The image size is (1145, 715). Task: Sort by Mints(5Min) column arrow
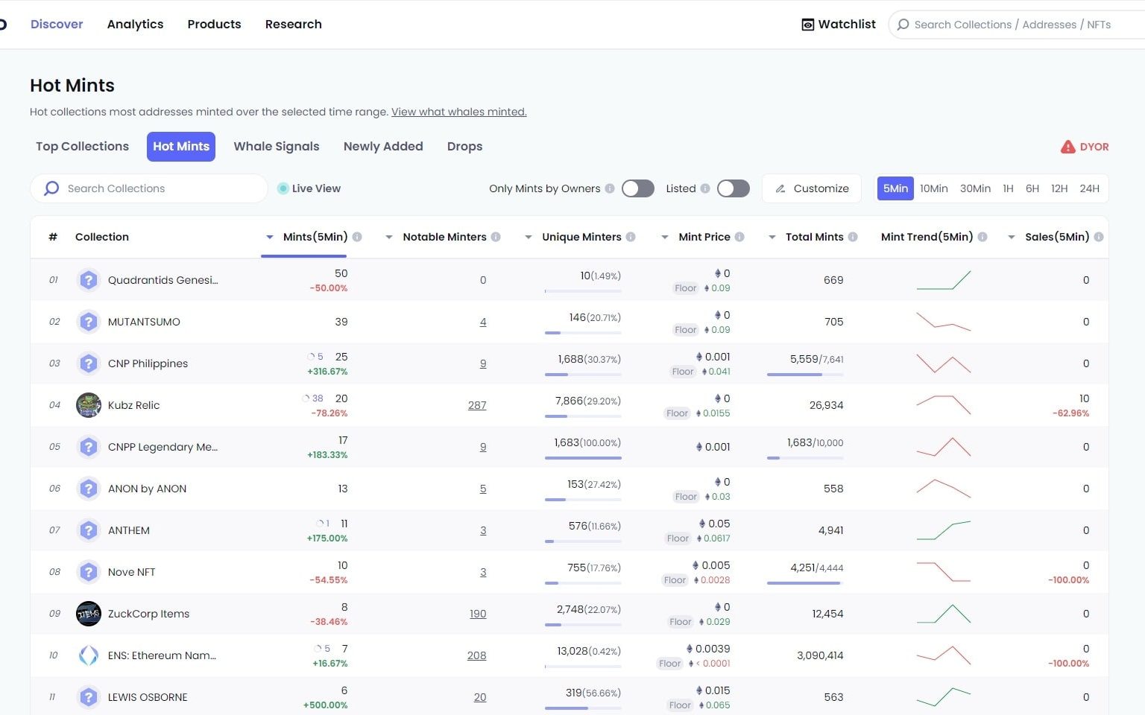270,237
